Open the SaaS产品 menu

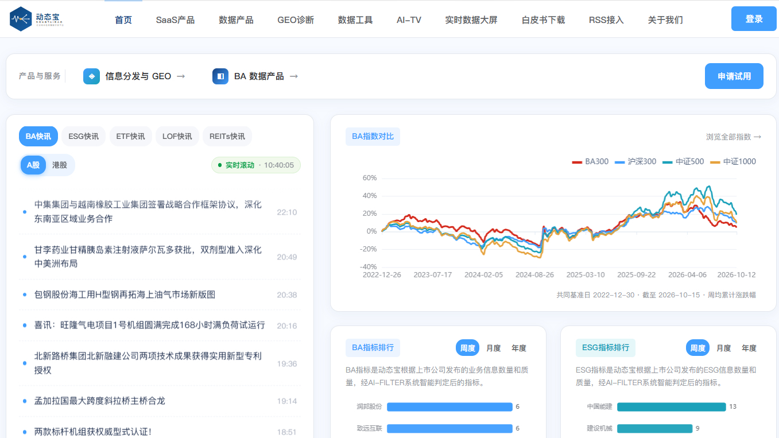click(x=175, y=20)
